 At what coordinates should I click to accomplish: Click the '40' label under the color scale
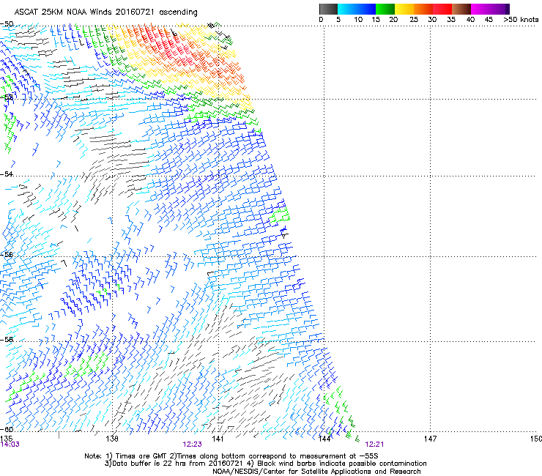click(x=470, y=19)
